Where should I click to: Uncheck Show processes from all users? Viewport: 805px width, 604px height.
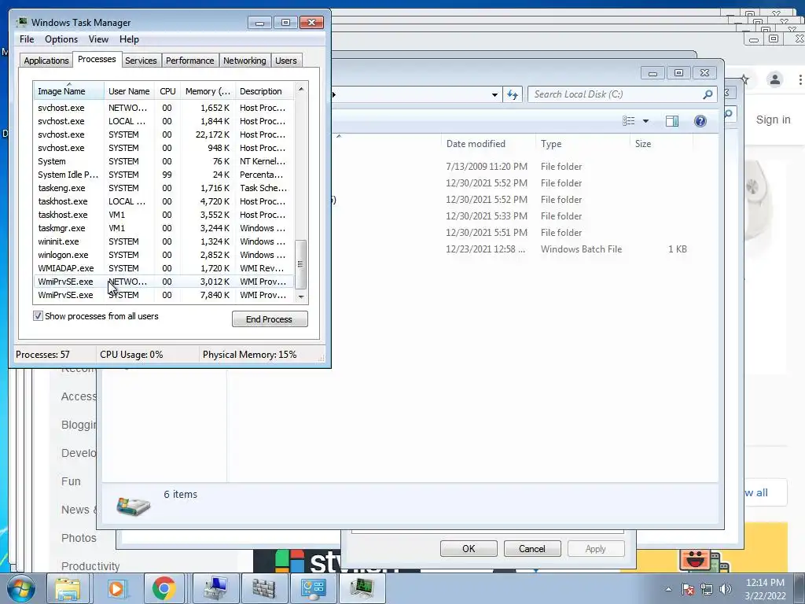click(38, 316)
